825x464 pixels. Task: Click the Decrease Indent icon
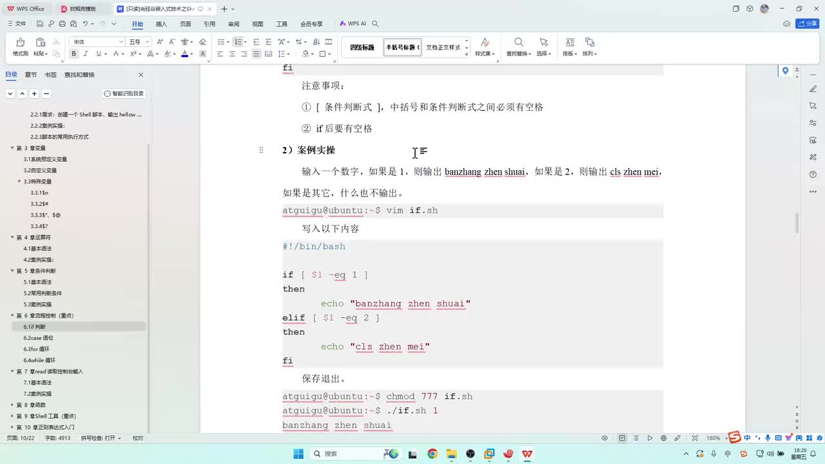click(x=256, y=42)
